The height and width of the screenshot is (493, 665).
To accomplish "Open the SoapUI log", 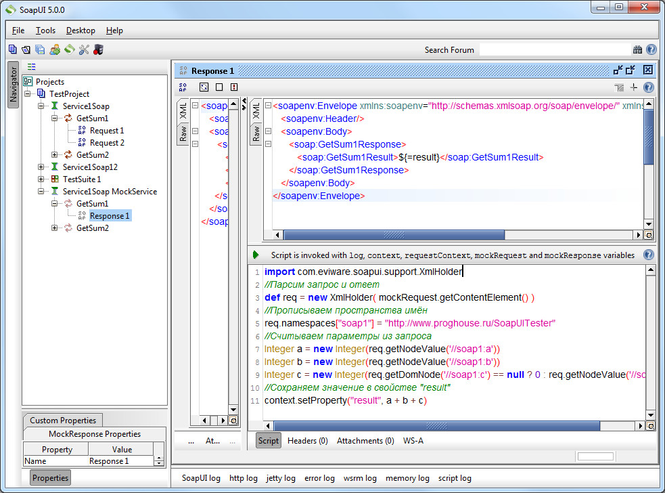I will [x=201, y=478].
